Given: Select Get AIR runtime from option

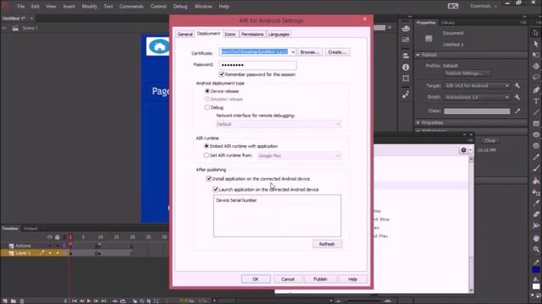Looking at the screenshot, I should tap(207, 155).
